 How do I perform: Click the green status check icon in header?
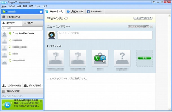click(4, 12)
